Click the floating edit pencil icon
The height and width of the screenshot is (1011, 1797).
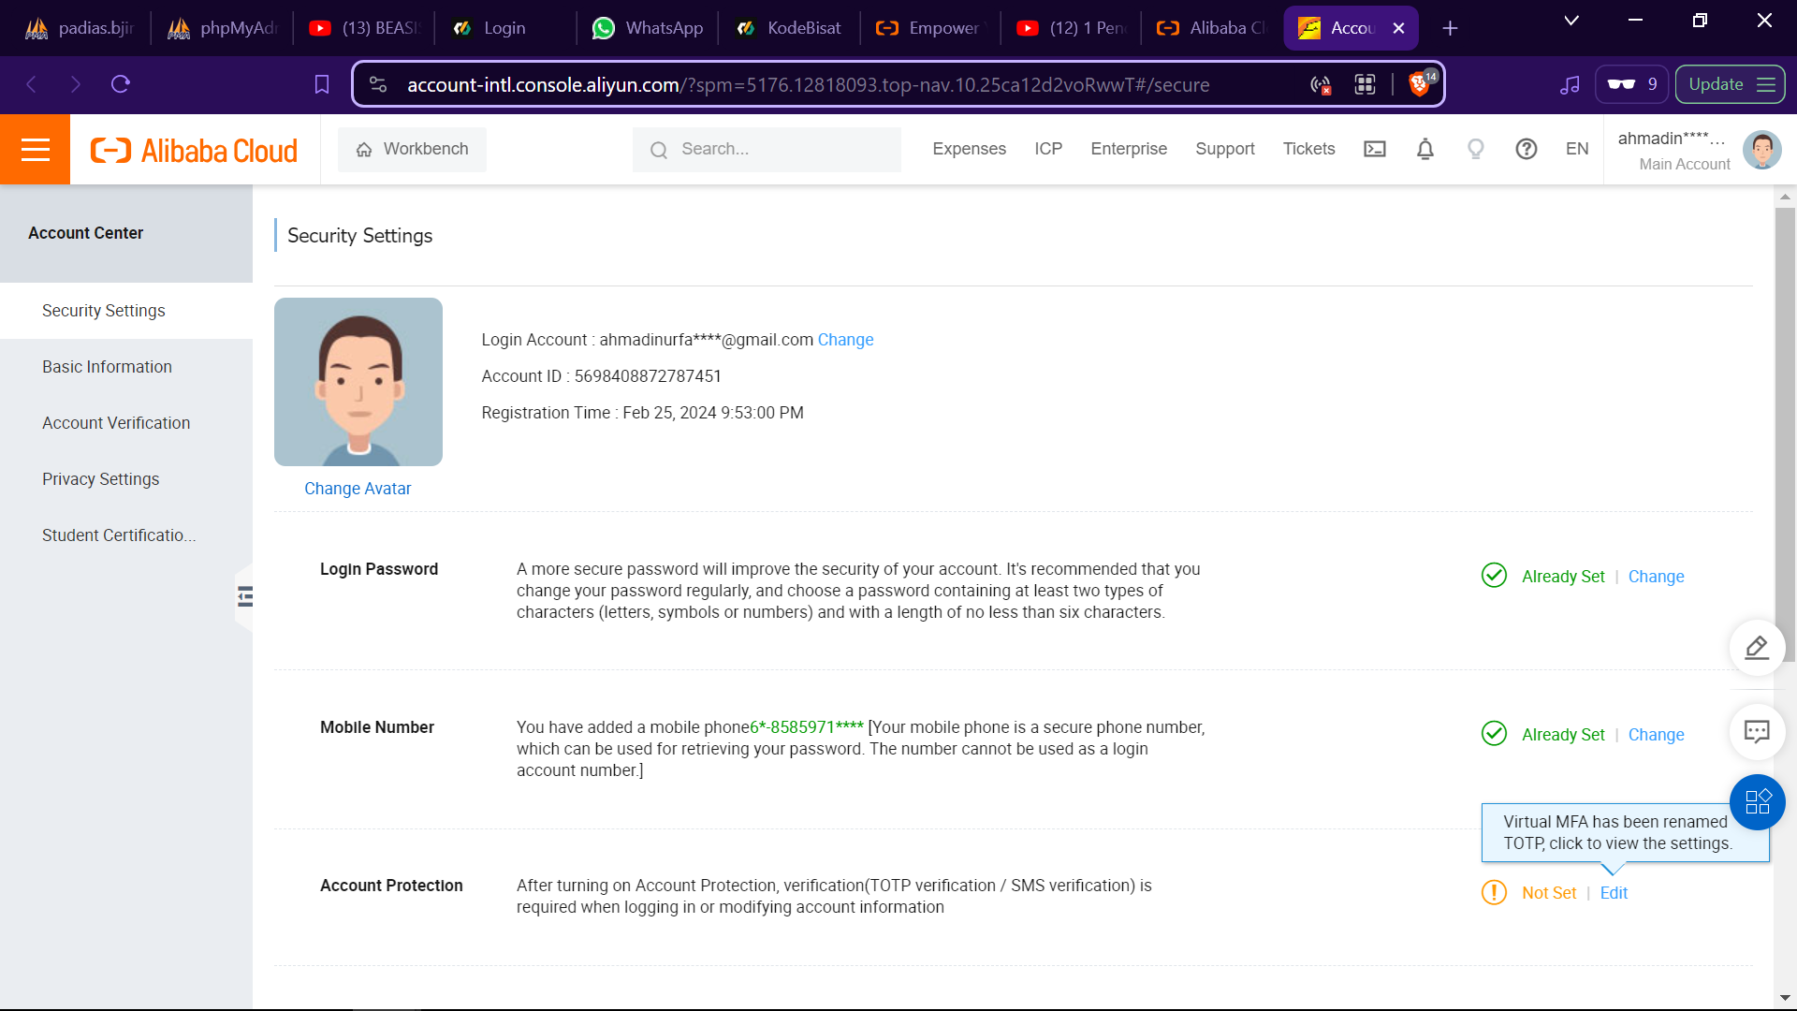click(x=1757, y=647)
